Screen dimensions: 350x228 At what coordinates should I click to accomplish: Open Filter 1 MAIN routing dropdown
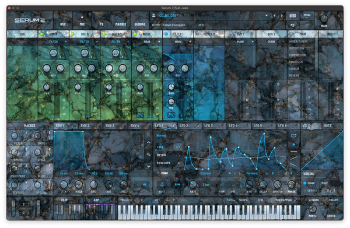(178, 42)
